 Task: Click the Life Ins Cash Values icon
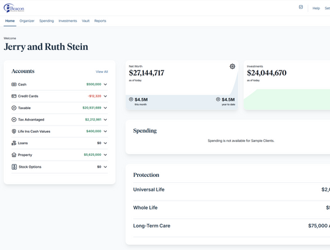coord(14,132)
